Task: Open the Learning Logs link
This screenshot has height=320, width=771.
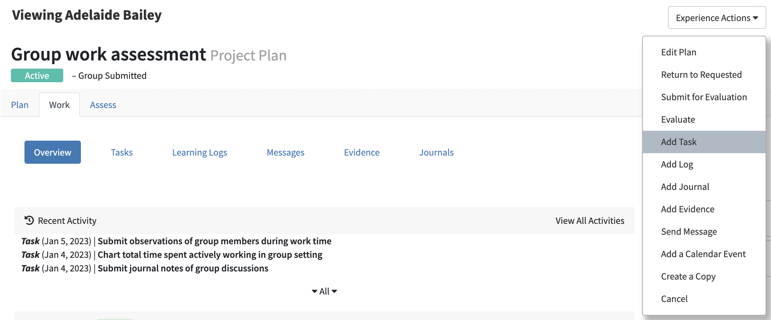Action: [200, 153]
